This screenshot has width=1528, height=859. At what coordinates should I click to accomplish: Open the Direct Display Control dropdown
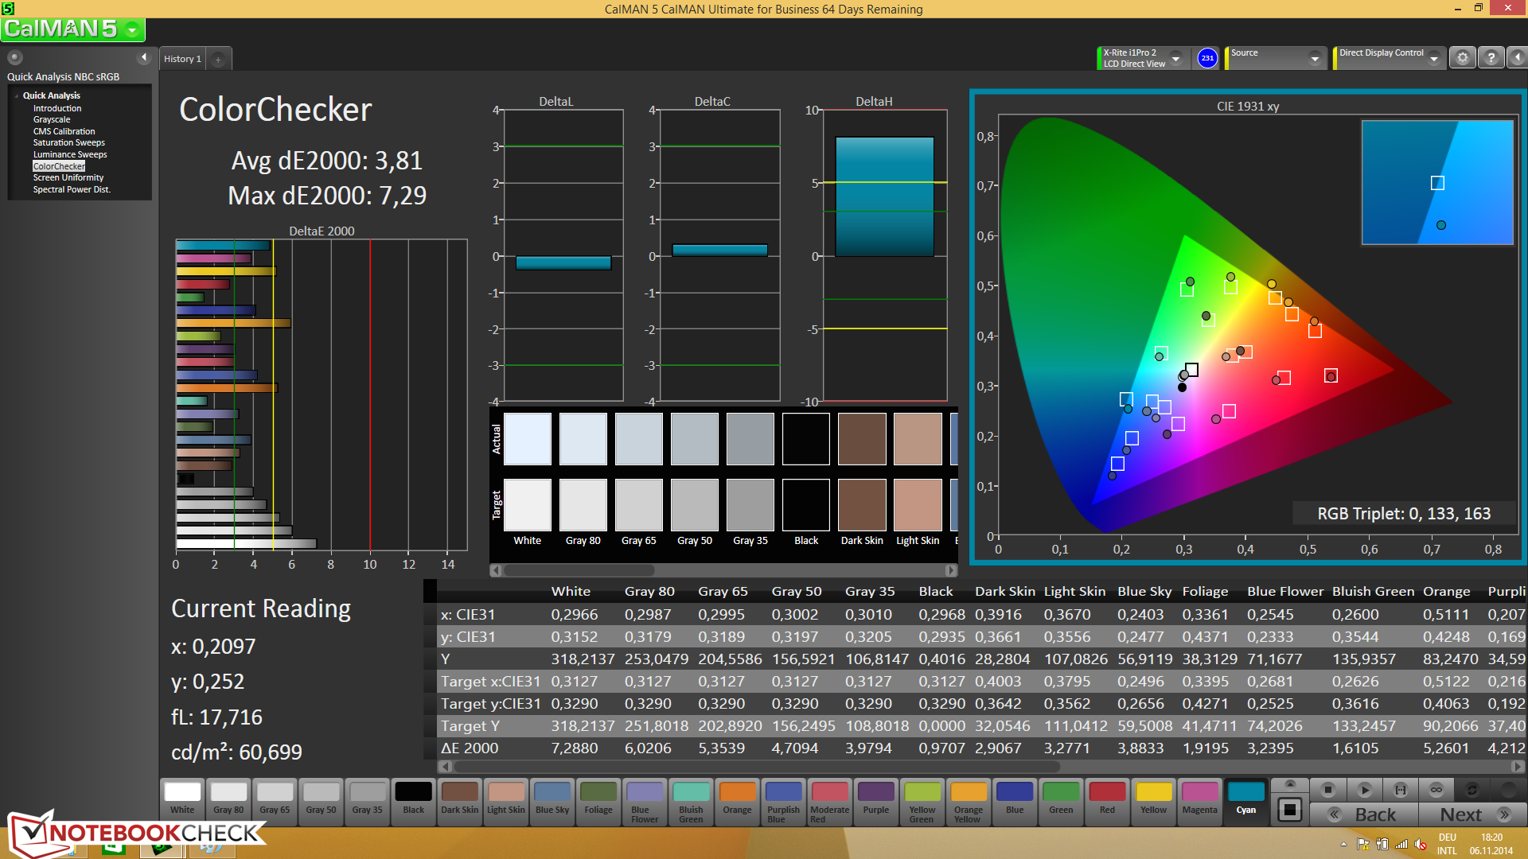click(x=1433, y=59)
